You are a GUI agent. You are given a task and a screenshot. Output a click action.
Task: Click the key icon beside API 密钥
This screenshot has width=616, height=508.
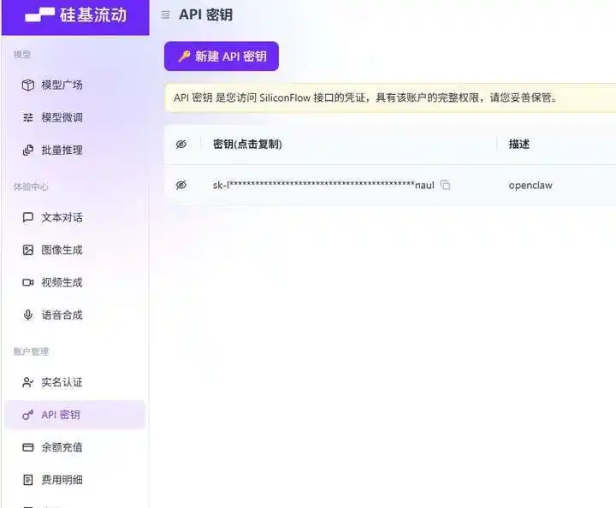28,415
